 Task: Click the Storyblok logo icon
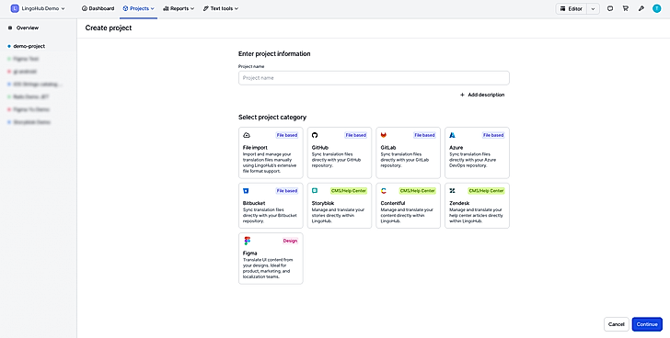tap(315, 191)
